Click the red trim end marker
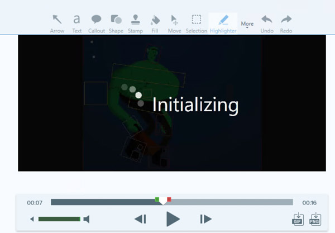335x233 pixels. click(169, 199)
